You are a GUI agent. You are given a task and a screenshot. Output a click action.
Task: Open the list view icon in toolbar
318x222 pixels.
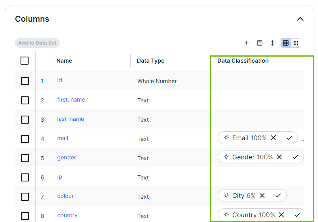click(x=260, y=43)
